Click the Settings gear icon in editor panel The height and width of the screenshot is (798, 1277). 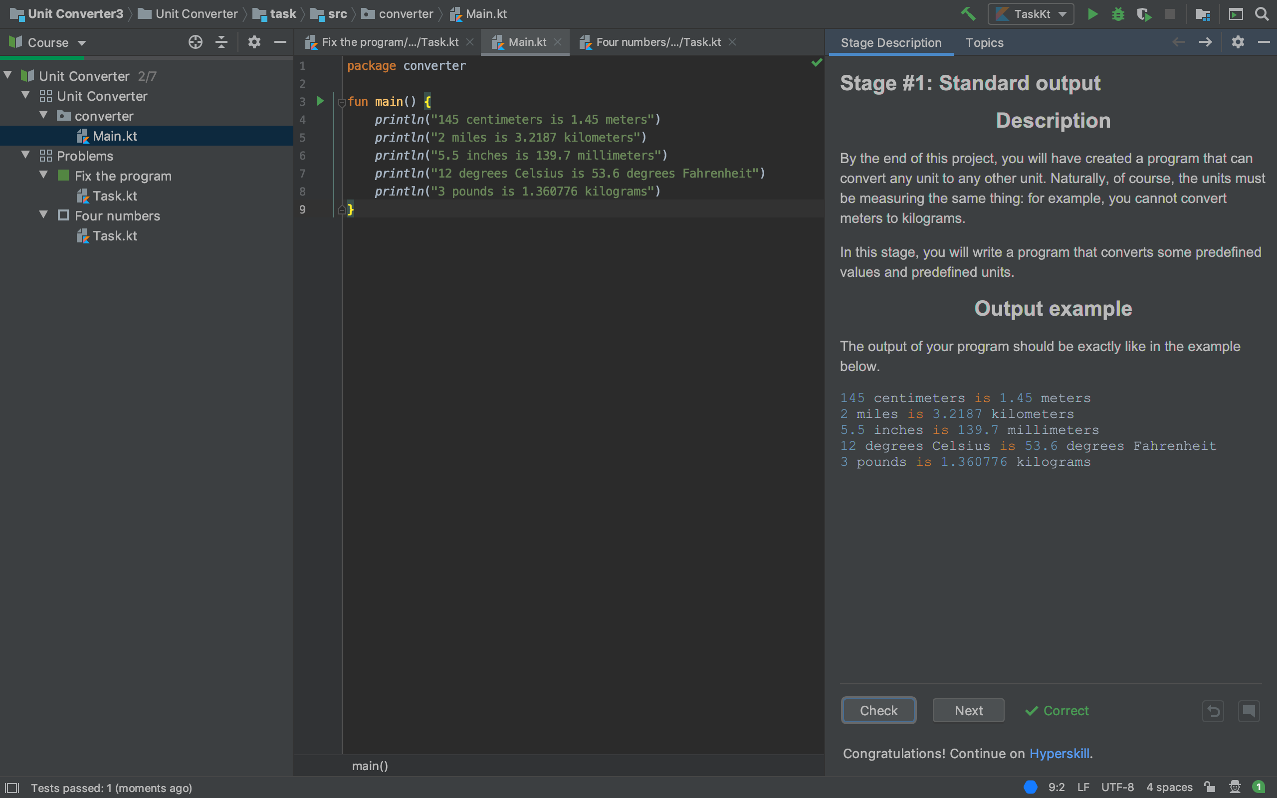coord(255,42)
